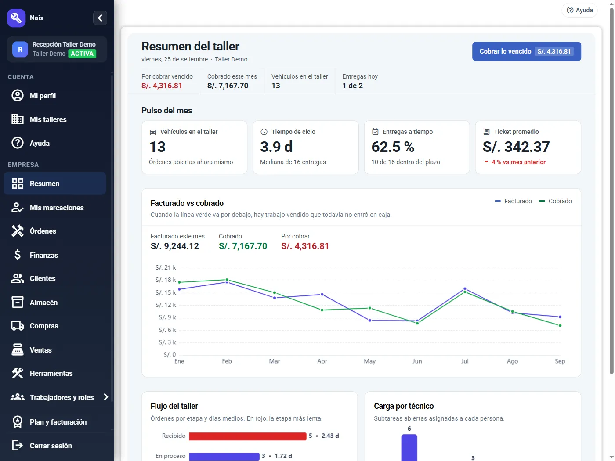Click the Cobrar lo vencido button
Screen dimensions: 615x461
(527, 51)
